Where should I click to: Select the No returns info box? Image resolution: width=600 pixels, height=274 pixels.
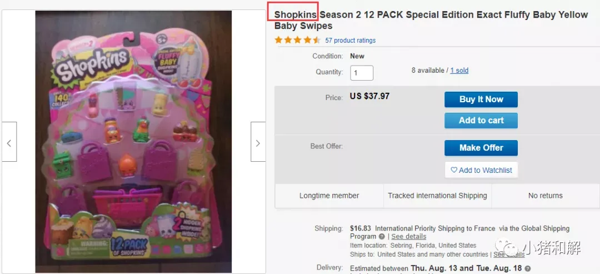click(546, 196)
